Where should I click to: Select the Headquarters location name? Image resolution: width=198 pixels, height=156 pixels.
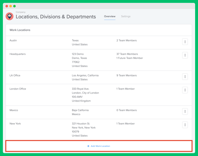tap(18, 54)
